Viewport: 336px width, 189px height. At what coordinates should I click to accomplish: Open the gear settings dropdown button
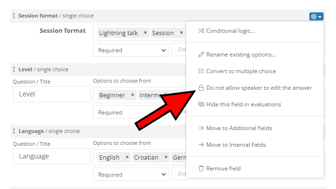coord(316,17)
